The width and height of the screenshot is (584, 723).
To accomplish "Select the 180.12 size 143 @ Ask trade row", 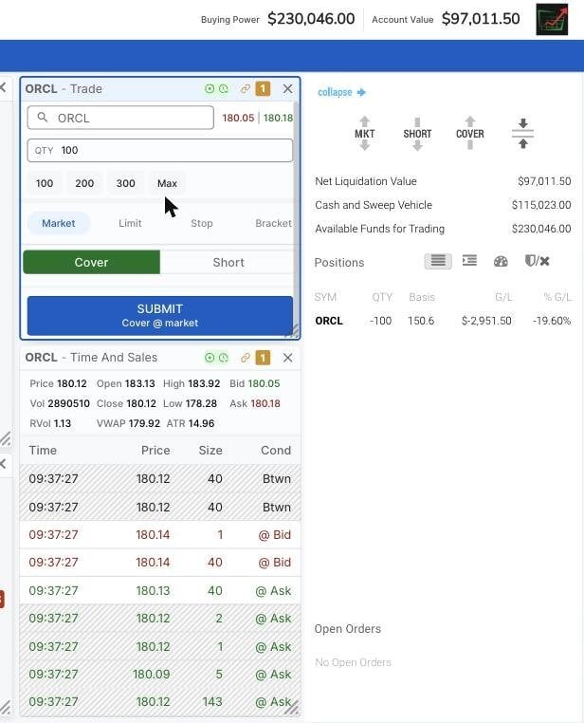I will point(160,702).
